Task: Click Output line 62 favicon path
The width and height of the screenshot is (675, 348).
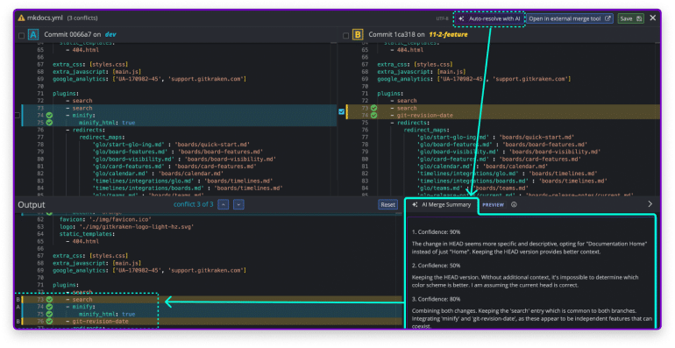Action: (x=105, y=220)
